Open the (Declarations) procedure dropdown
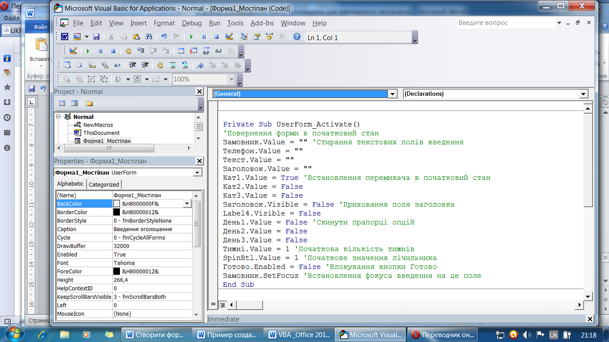Screen dimensions: 609x342 (x=584, y=94)
